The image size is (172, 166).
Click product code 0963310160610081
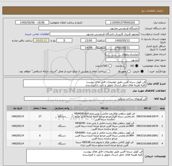tap(147, 135)
